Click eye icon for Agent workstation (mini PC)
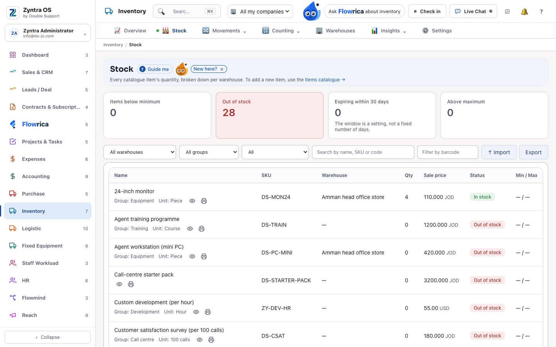 (192, 256)
